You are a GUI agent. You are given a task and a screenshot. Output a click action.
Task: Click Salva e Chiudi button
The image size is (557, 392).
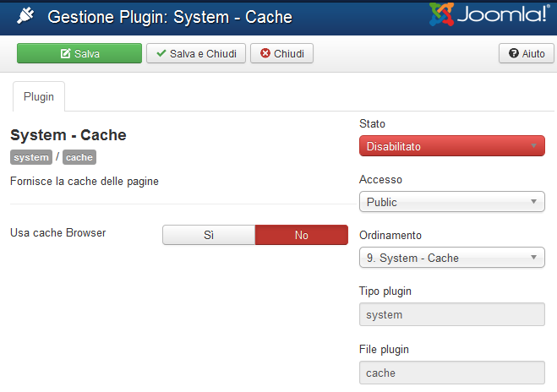(196, 53)
